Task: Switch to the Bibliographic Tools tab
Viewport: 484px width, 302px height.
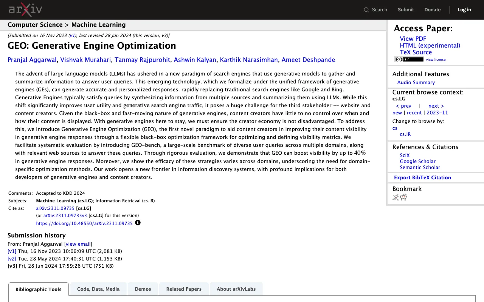Action: [39, 289]
